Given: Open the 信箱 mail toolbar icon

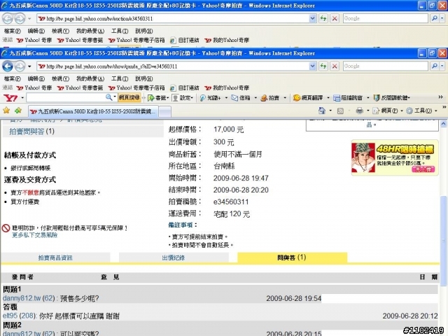Looking at the screenshot, I should [241, 98].
